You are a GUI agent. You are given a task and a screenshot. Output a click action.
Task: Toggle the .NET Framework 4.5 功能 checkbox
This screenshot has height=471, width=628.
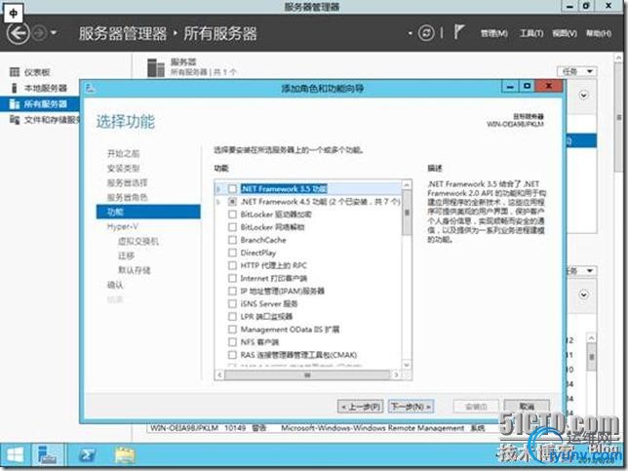pos(232,202)
